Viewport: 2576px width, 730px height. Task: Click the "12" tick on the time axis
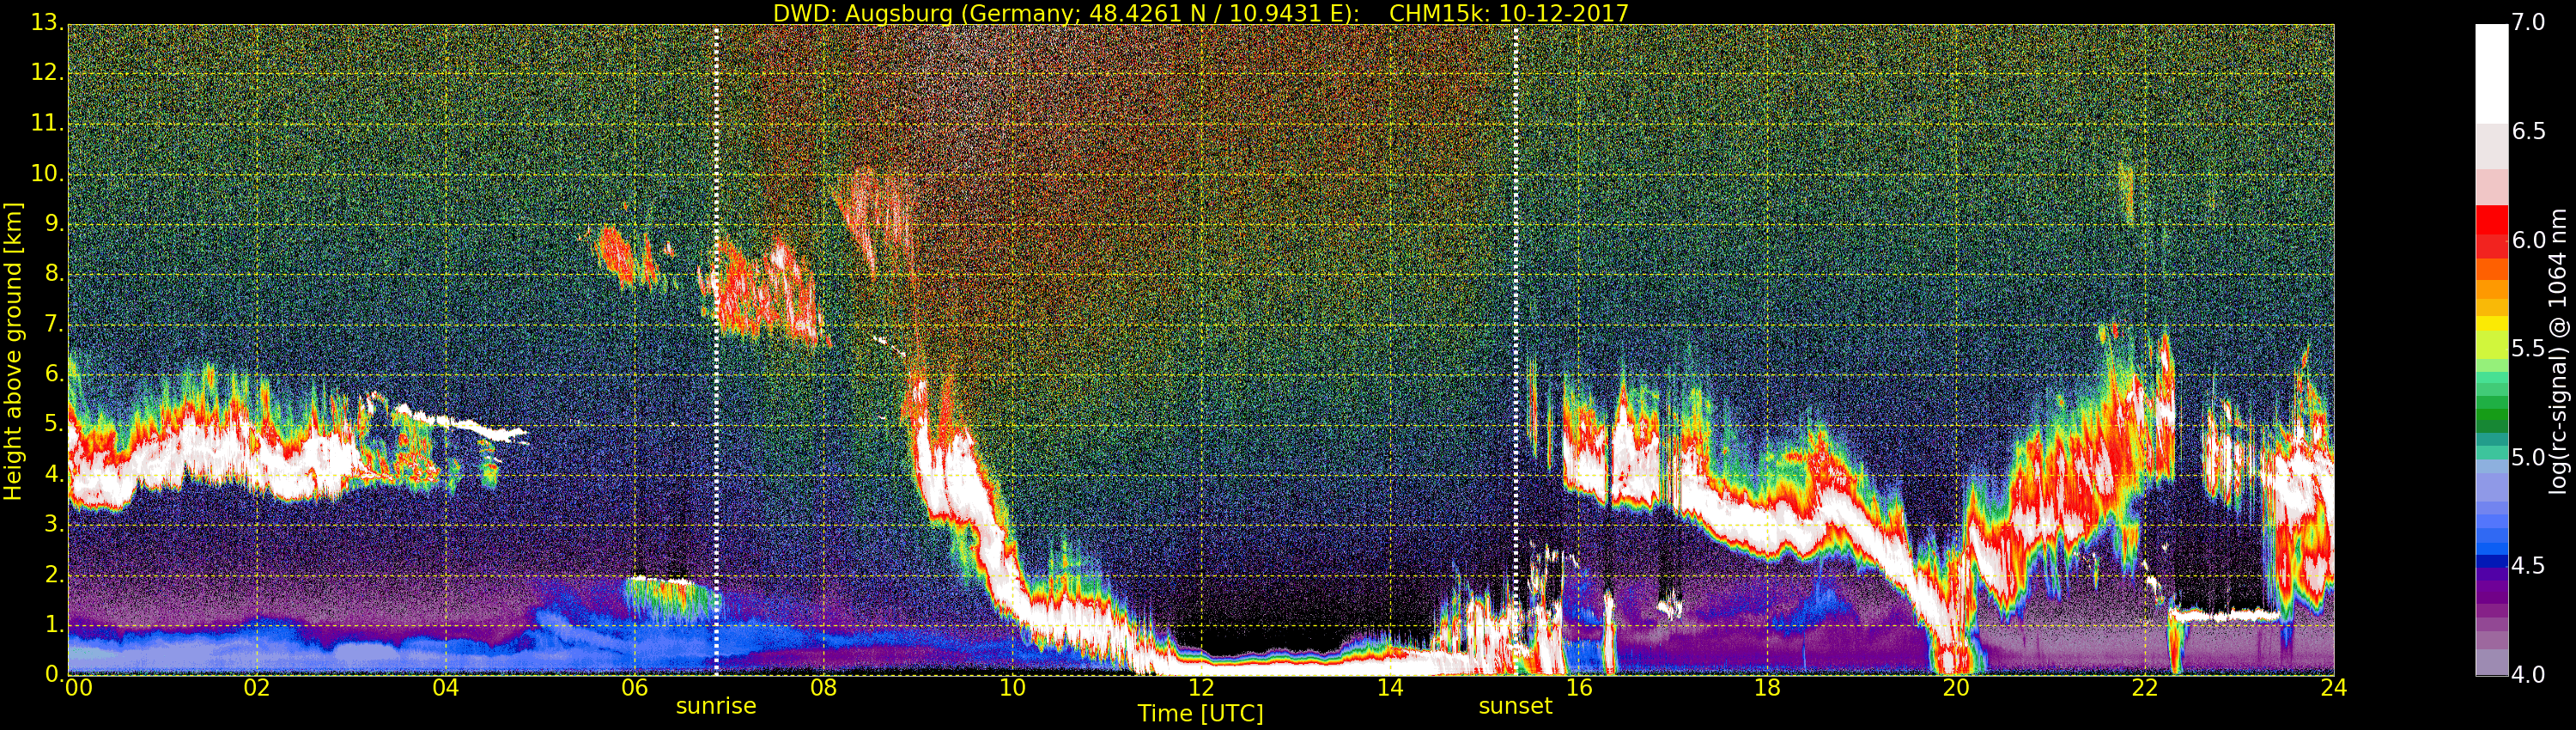(1201, 687)
